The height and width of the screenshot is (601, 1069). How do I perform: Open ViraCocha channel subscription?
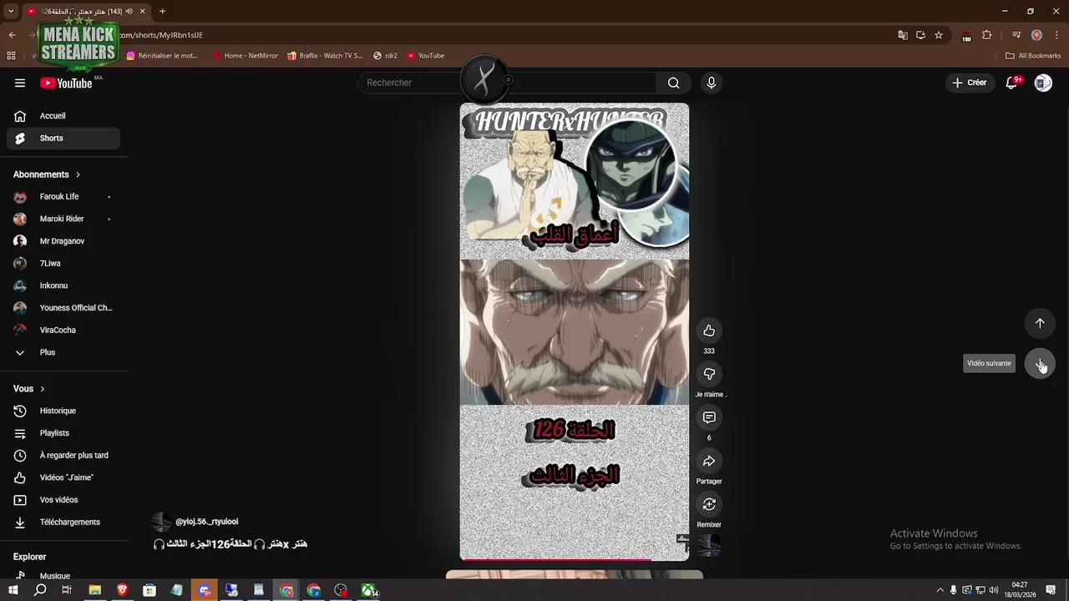[63, 331]
